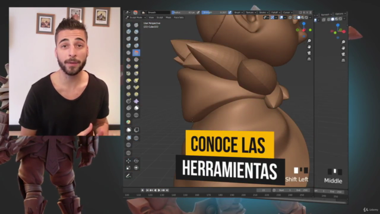This screenshot has width=380, height=214.
Task: Select the Draw Sharp brush
Action: 136,25
